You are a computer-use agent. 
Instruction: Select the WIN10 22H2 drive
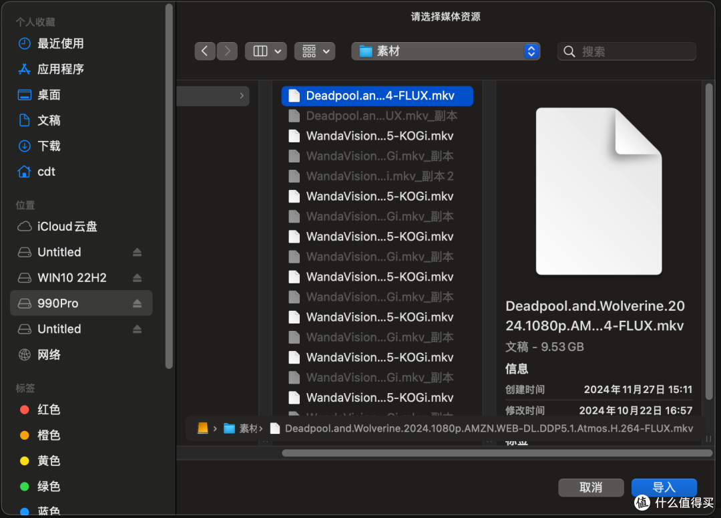71,277
